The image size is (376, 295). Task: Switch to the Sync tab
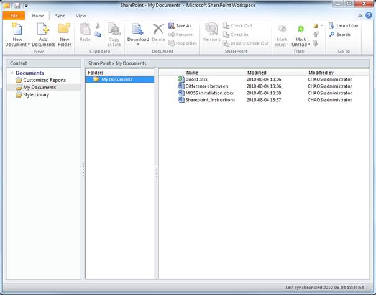60,16
